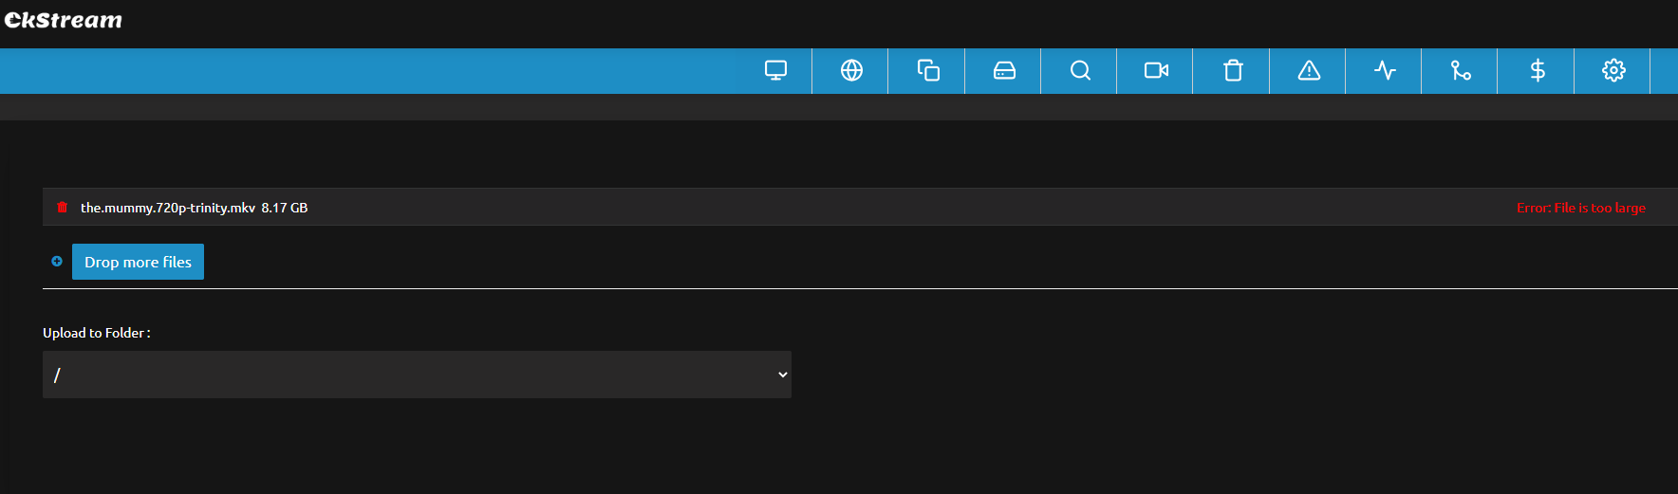1678x494 pixels.
Task: Click the magnifying glass search icon
Action: click(x=1080, y=71)
